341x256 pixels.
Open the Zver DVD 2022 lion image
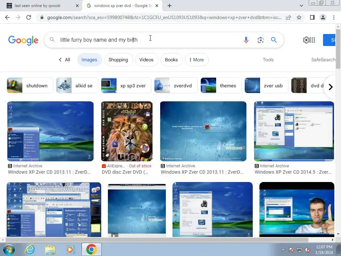(127, 131)
